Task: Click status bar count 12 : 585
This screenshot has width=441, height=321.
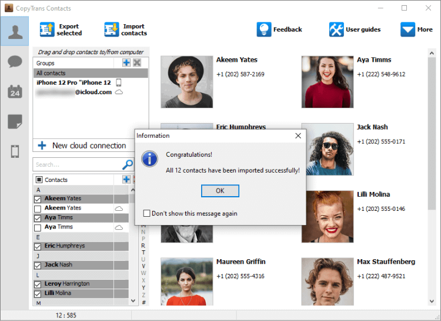Action: coord(66,315)
